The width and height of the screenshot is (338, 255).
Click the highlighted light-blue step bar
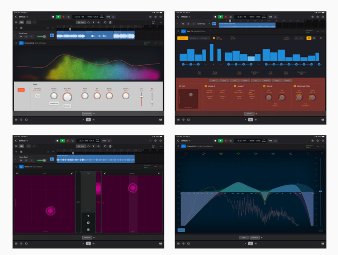click(251, 59)
